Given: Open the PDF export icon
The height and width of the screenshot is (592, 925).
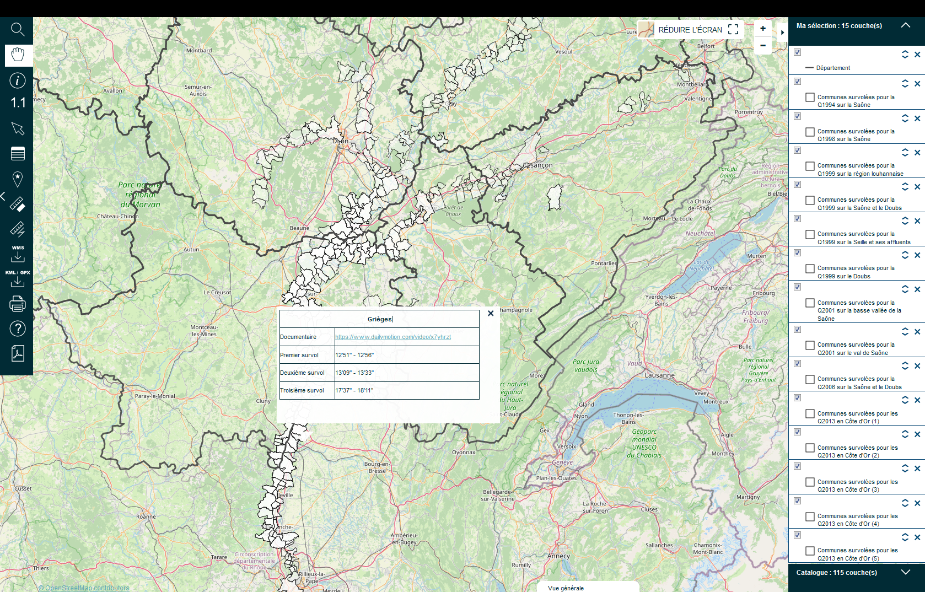Looking at the screenshot, I should pos(18,353).
